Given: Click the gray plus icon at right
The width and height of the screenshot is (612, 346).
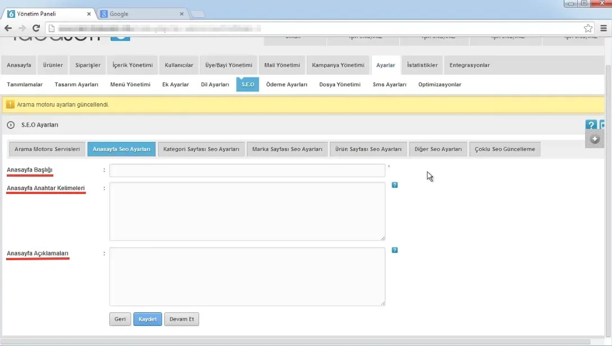Looking at the screenshot, I should [595, 139].
